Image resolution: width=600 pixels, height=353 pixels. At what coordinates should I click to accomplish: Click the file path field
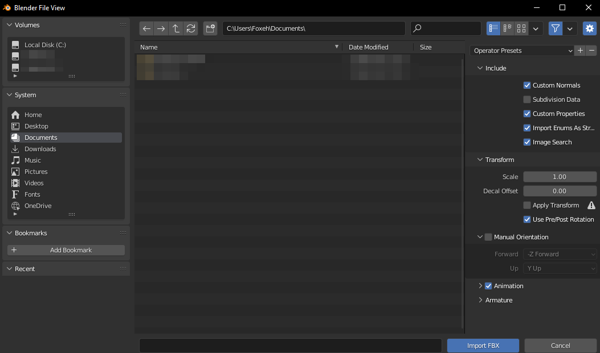click(x=314, y=28)
